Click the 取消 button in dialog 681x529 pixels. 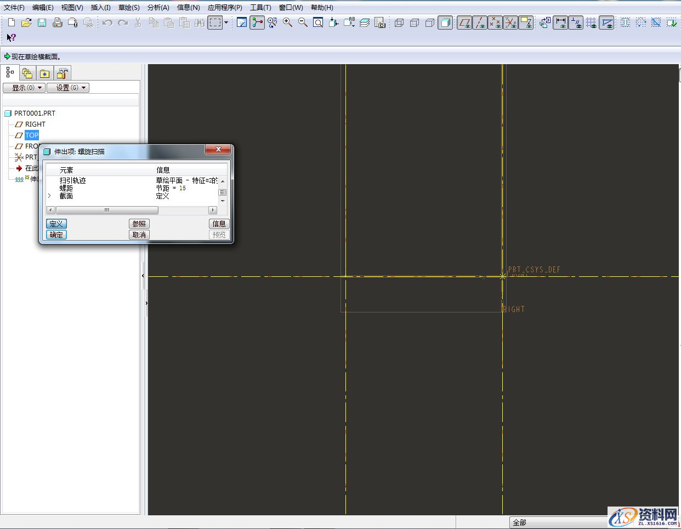(x=139, y=235)
